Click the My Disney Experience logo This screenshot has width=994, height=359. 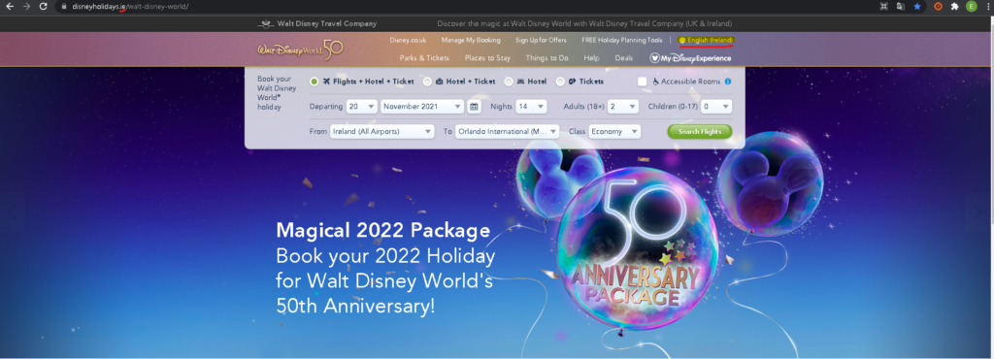690,58
